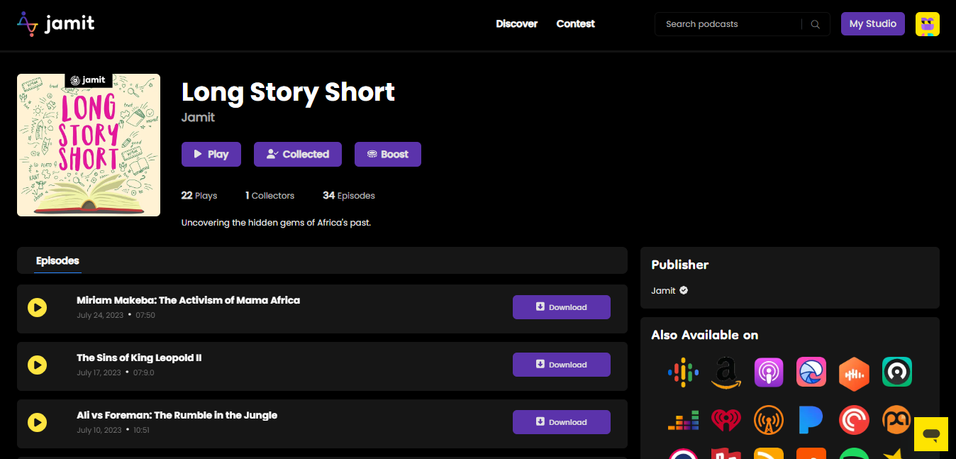Viewport: 956px width, 459px height.
Task: Click the Jamit author name under title
Action: pyautogui.click(x=198, y=117)
